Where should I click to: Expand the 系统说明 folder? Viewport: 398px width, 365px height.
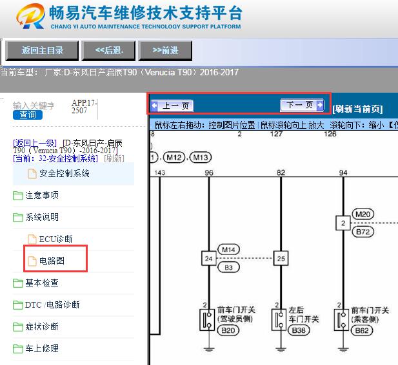pos(42,217)
